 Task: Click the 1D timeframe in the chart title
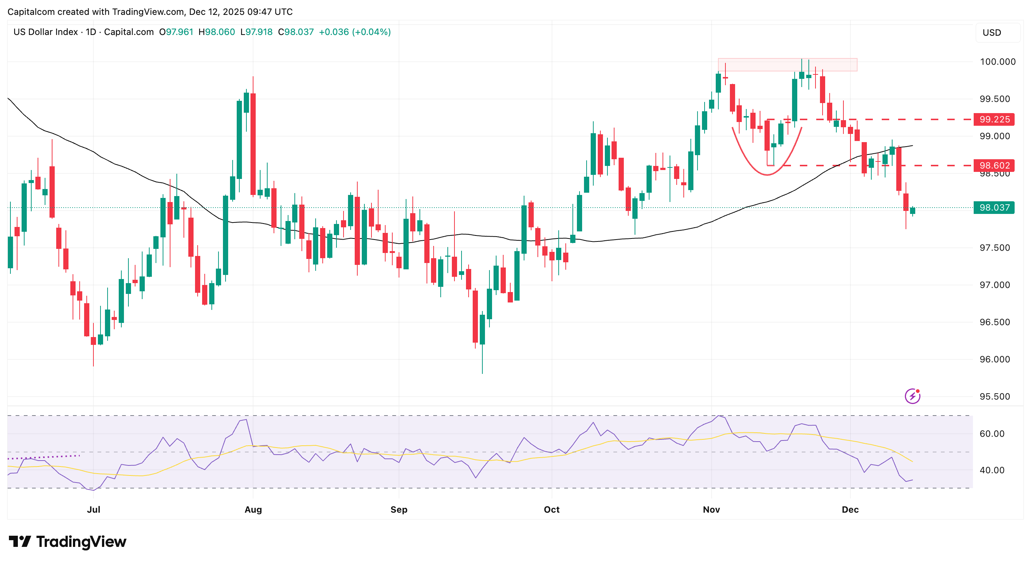pyautogui.click(x=91, y=32)
